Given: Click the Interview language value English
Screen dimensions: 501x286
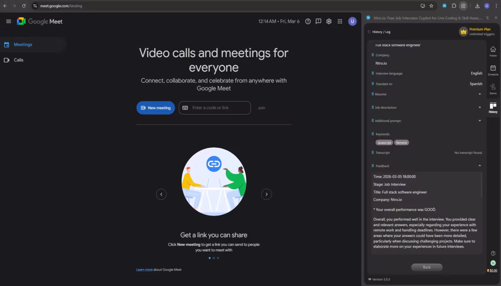Looking at the screenshot, I should tap(476, 73).
